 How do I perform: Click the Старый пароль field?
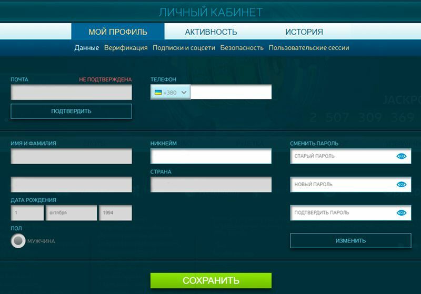[x=350, y=156]
